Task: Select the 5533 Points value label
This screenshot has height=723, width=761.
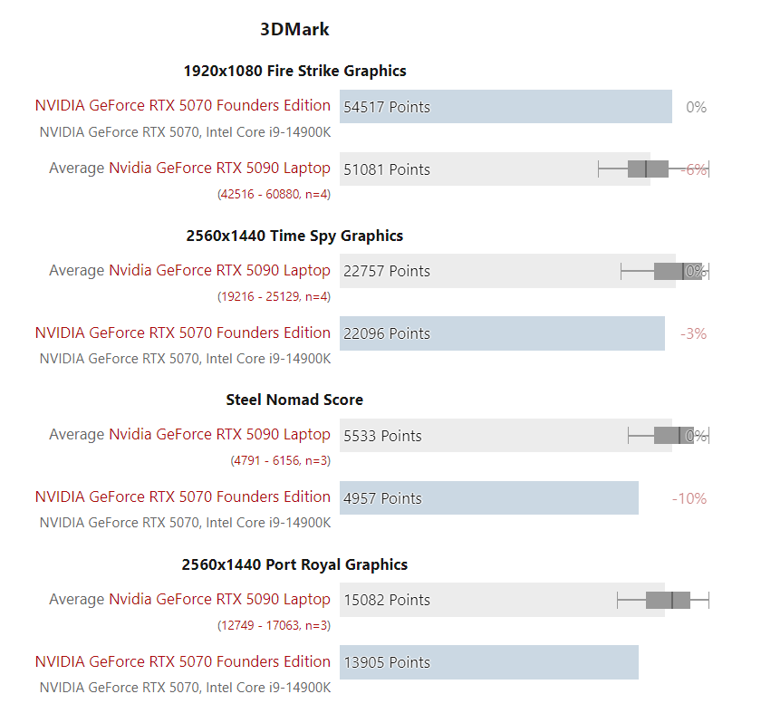Action: coord(382,436)
